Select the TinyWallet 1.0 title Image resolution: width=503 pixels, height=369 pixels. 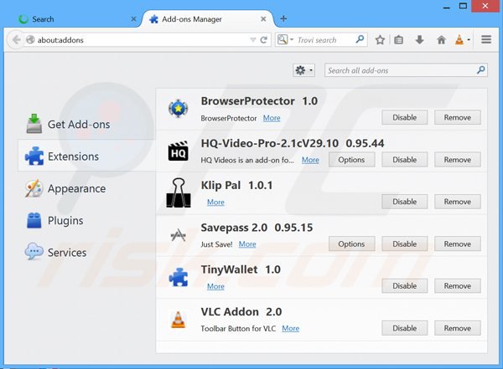coord(241,269)
